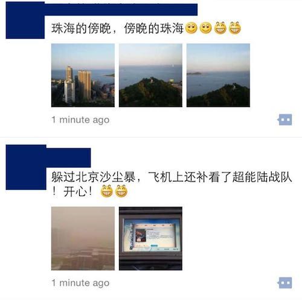Open thumbnail of tall buildings by the sea

coord(83,75)
